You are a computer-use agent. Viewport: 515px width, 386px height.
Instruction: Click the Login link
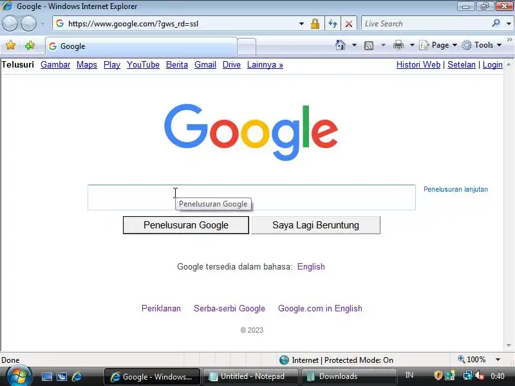[492, 65]
